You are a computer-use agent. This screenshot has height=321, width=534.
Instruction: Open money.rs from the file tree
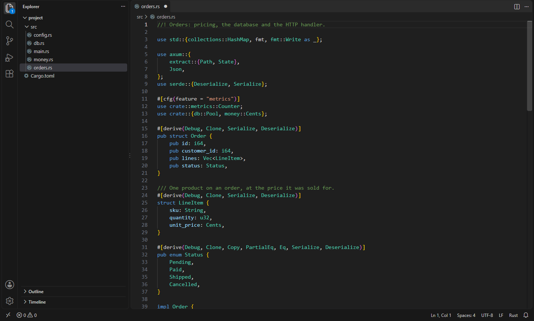pyautogui.click(x=73, y=59)
